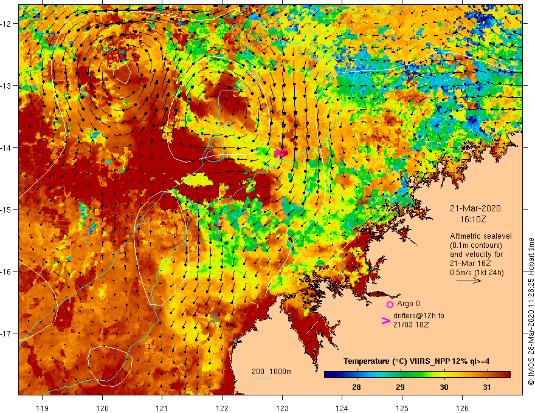The width and height of the screenshot is (535, 413).
Task: Click the -16 latitude axis label
Action: [x=7, y=271]
